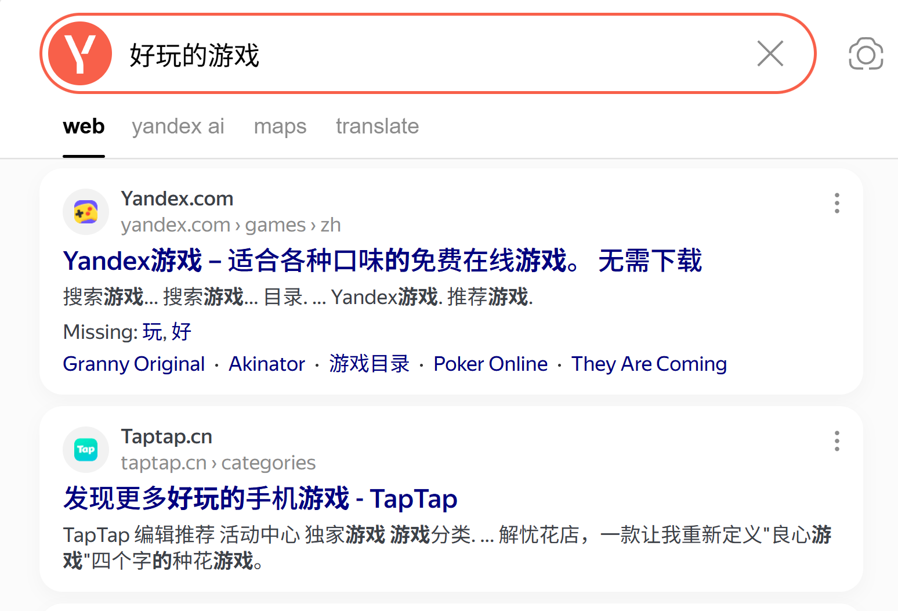Click the Yandex result snippet 搜索游戏 text
Viewport: 898px width, 611px height.
[x=298, y=297]
